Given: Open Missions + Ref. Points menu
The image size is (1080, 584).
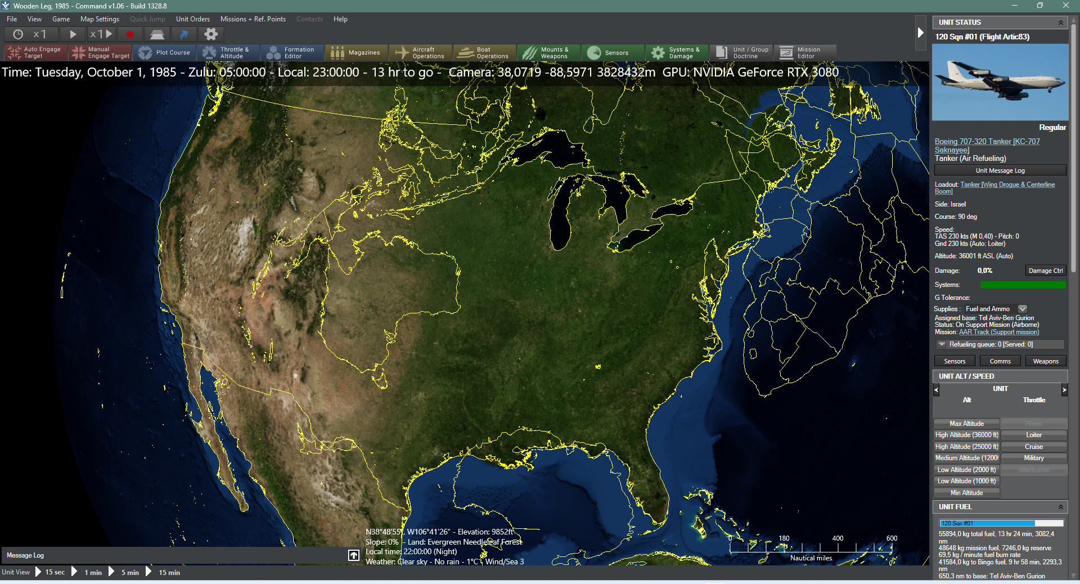Looking at the screenshot, I should pyautogui.click(x=253, y=19).
